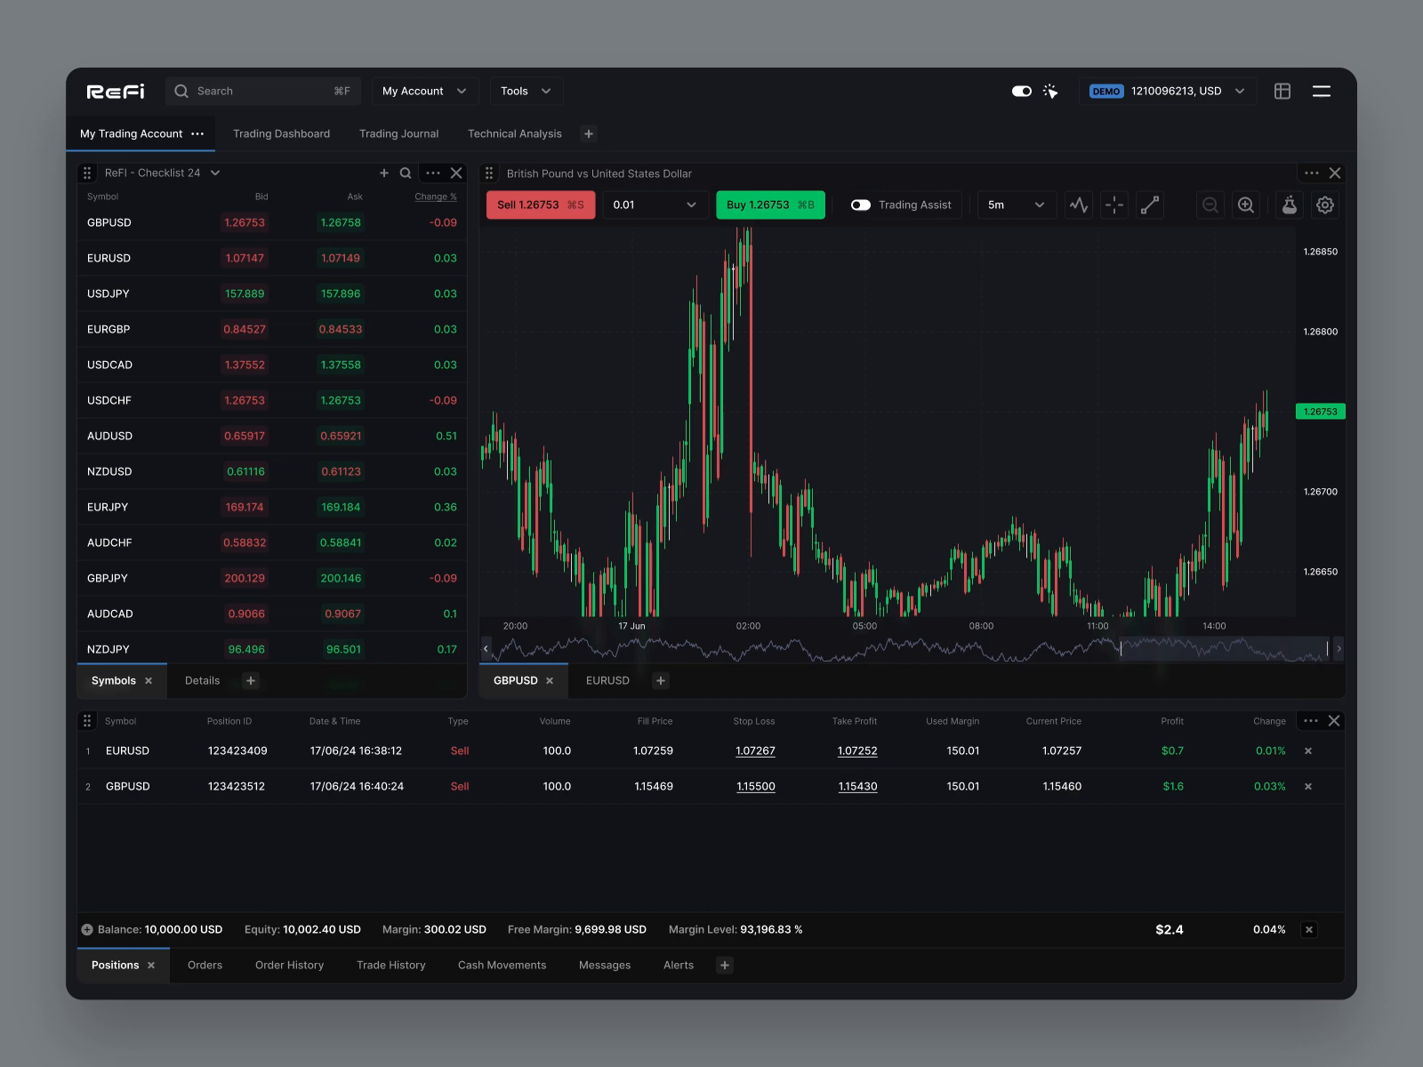This screenshot has width=1423, height=1067.
Task: Focus the Search input field
Action: tap(263, 92)
